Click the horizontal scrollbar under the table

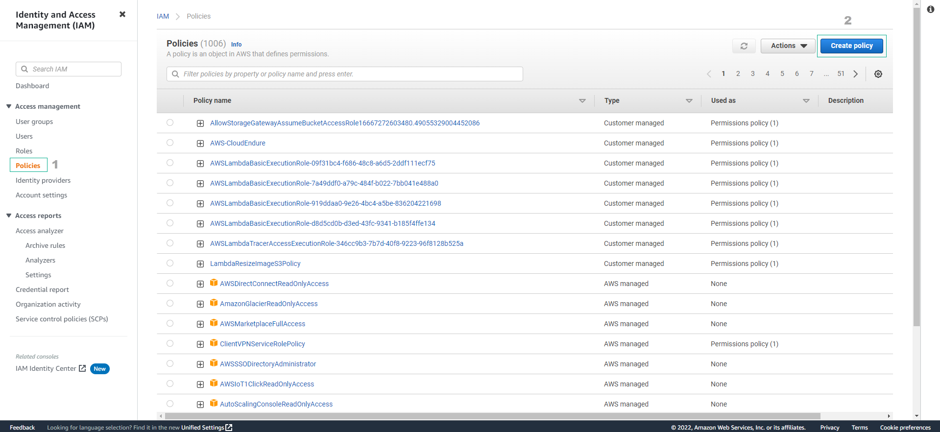pos(492,416)
